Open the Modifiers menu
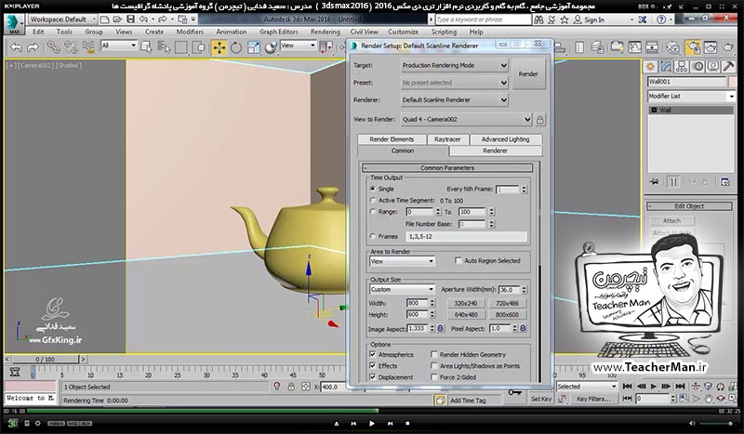Viewport: 744px width, 434px height. pyautogui.click(x=190, y=32)
